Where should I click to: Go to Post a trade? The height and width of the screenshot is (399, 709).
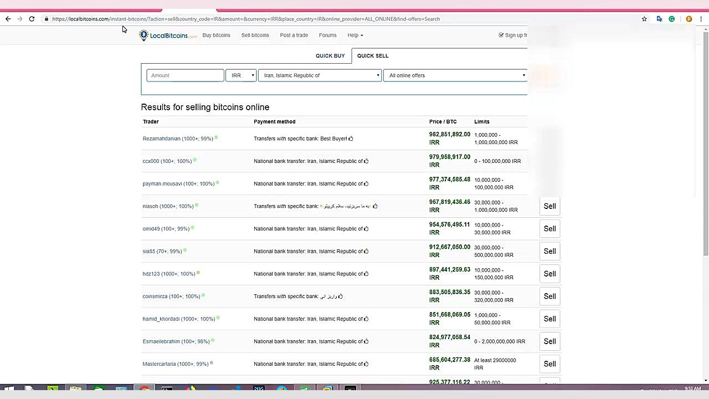294,35
